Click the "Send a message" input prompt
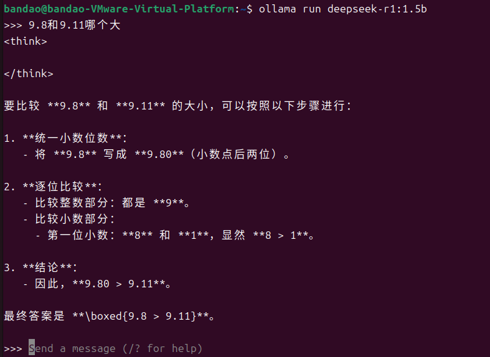This screenshot has height=357, width=490. (x=75, y=348)
